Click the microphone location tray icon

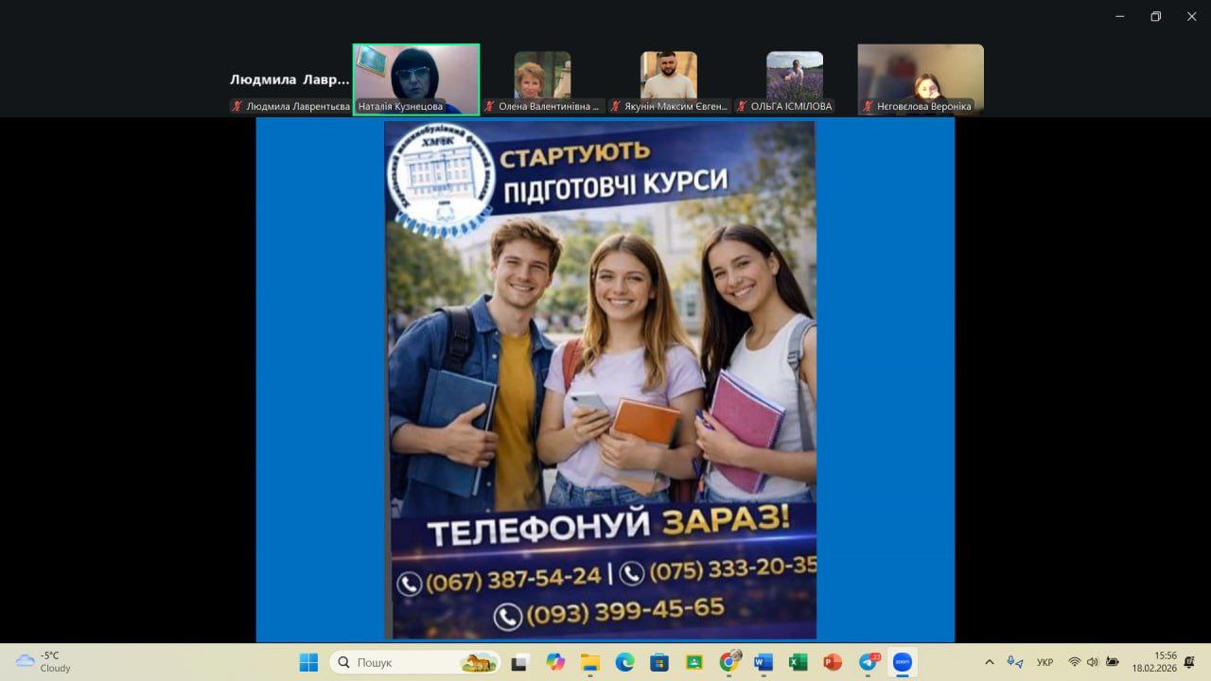pyautogui.click(x=1015, y=662)
